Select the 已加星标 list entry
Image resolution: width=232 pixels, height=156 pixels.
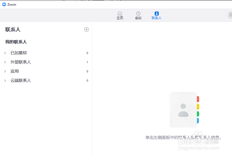(18, 53)
